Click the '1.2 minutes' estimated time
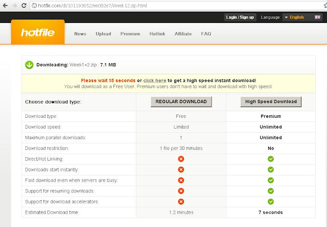This screenshot has width=327, height=227. [x=181, y=212]
